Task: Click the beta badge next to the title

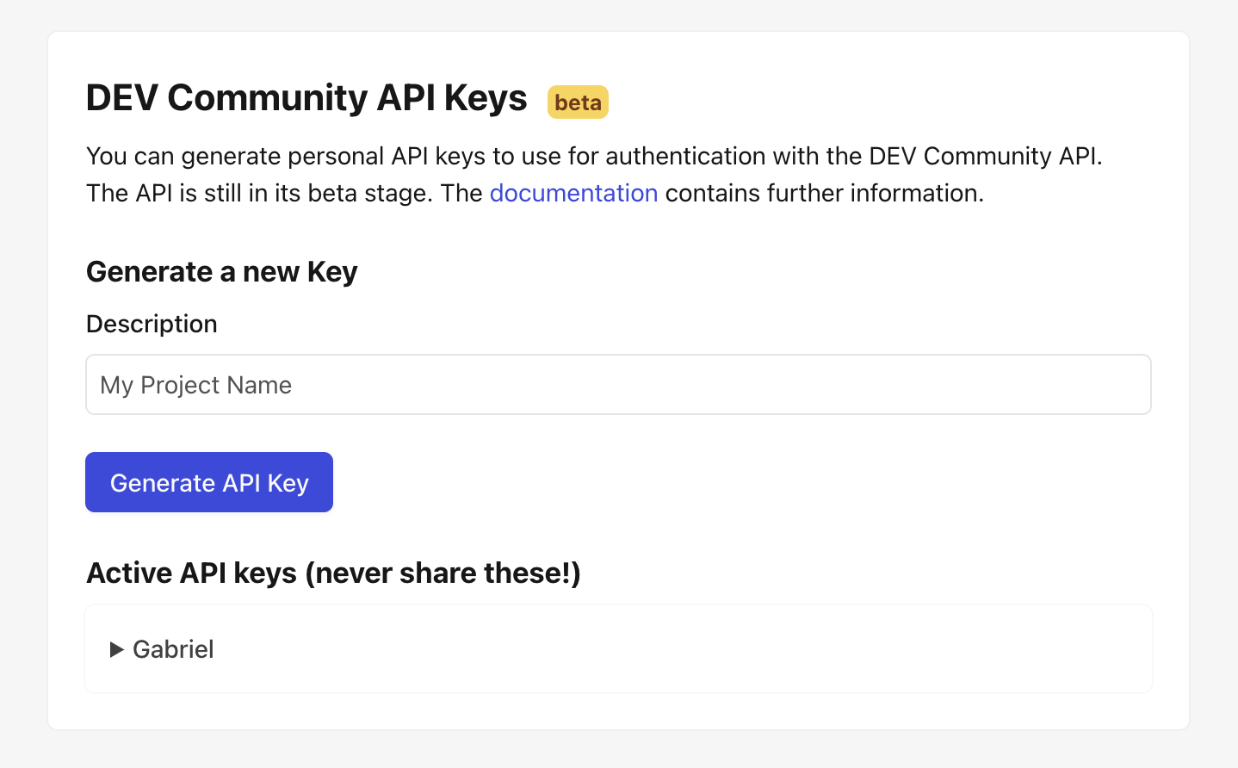Action: click(577, 102)
